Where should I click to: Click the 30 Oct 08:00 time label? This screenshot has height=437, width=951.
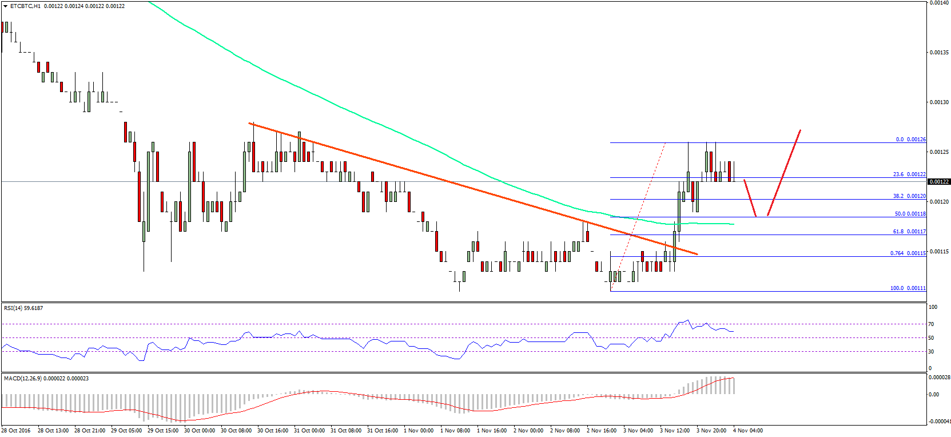[236, 430]
